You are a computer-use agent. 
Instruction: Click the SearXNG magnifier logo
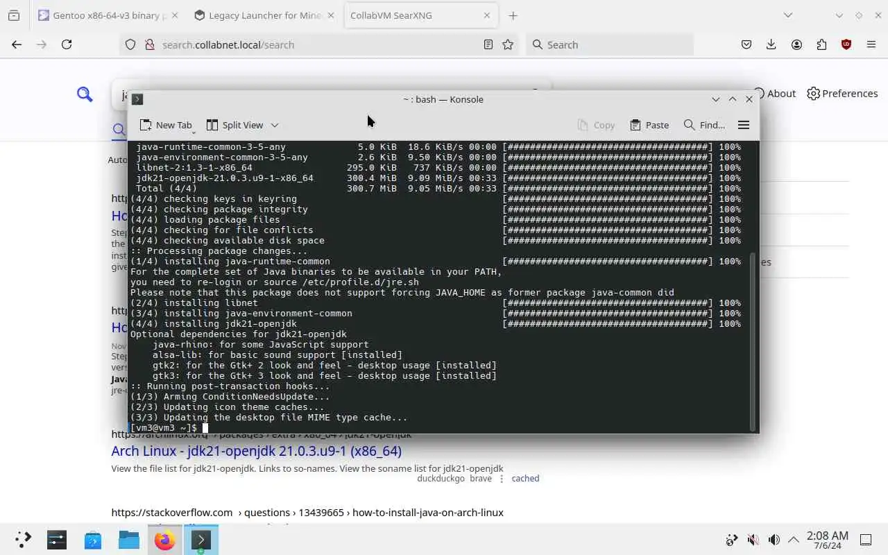pyautogui.click(x=85, y=94)
